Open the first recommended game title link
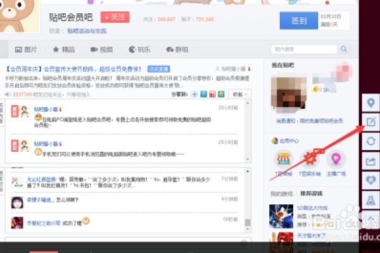 312,208
